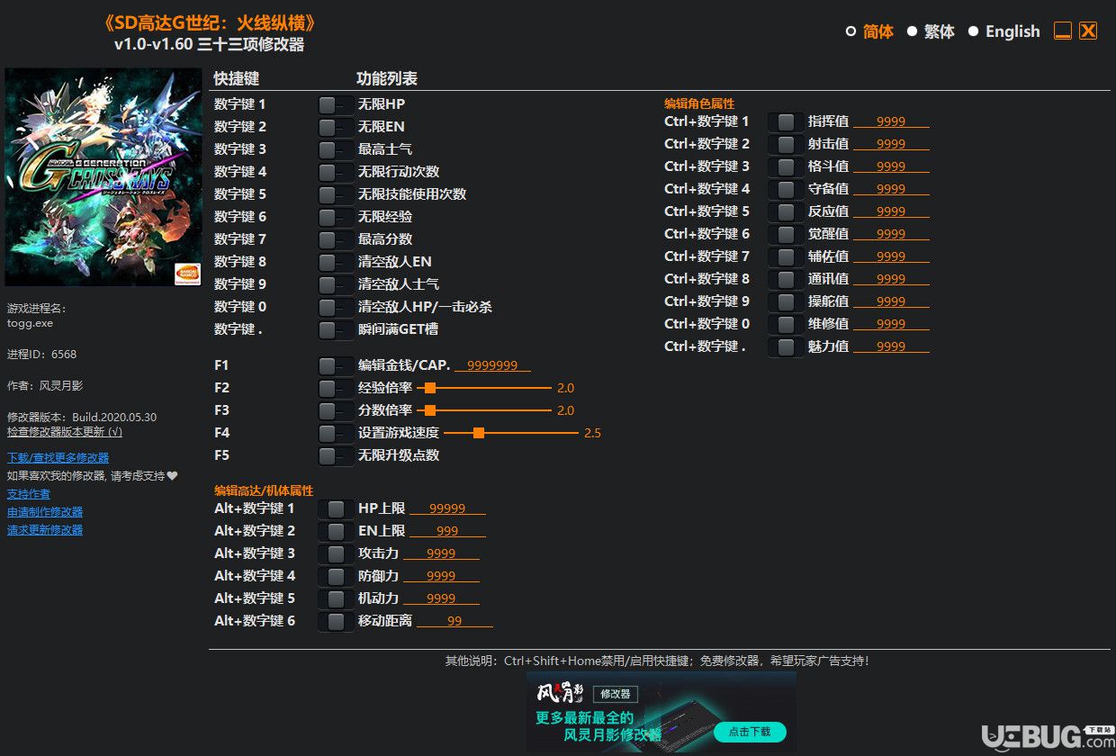The image size is (1116, 756).
Task: Toggle HP上限 switch
Action: pos(336,508)
